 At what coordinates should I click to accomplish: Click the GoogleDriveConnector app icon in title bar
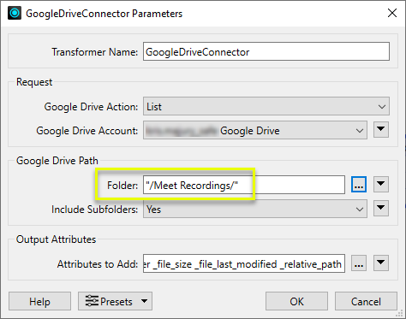point(15,13)
